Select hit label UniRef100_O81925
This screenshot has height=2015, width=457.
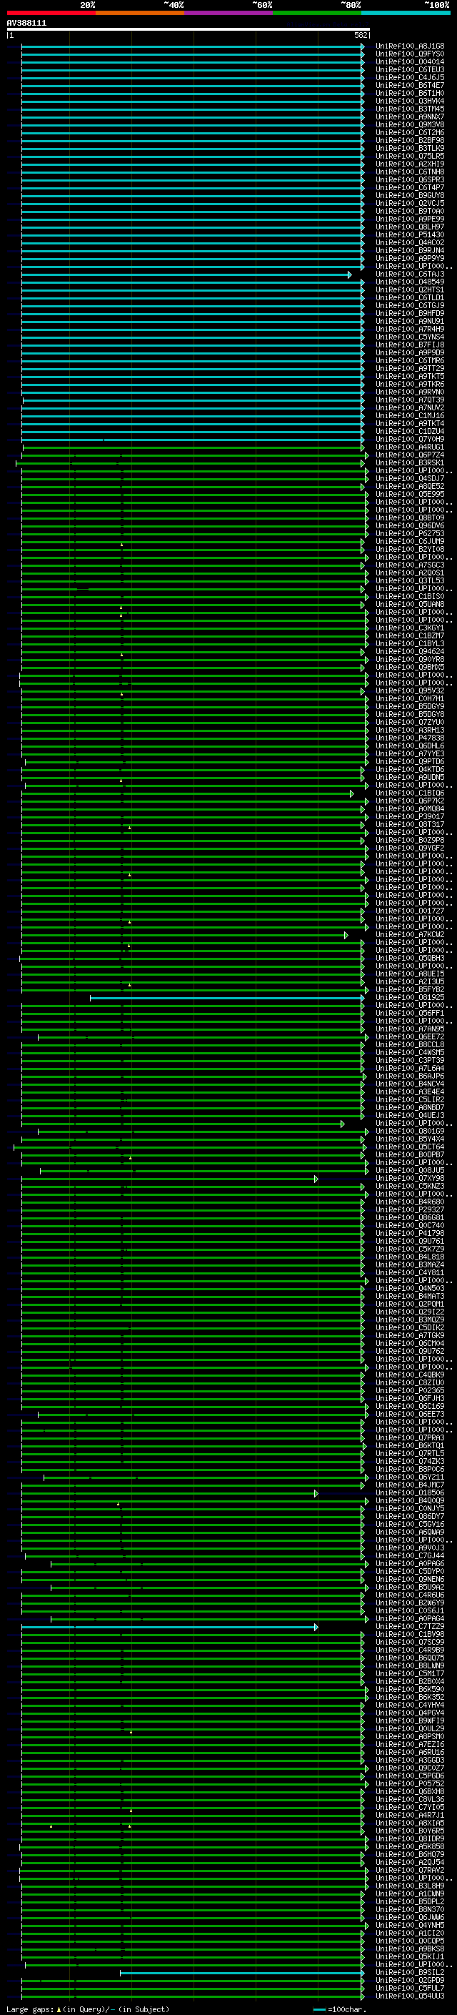pyautogui.click(x=409, y=997)
